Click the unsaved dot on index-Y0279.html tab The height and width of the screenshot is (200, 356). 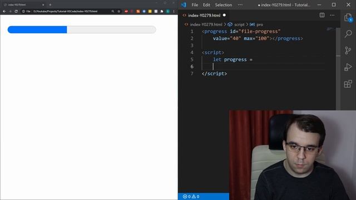pos(224,15)
